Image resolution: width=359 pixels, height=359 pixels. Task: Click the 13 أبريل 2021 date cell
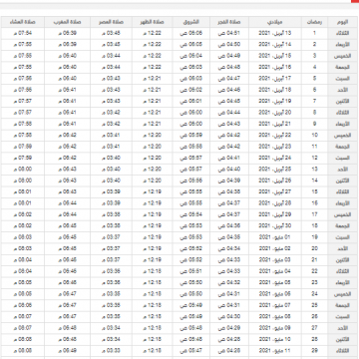(x=275, y=33)
